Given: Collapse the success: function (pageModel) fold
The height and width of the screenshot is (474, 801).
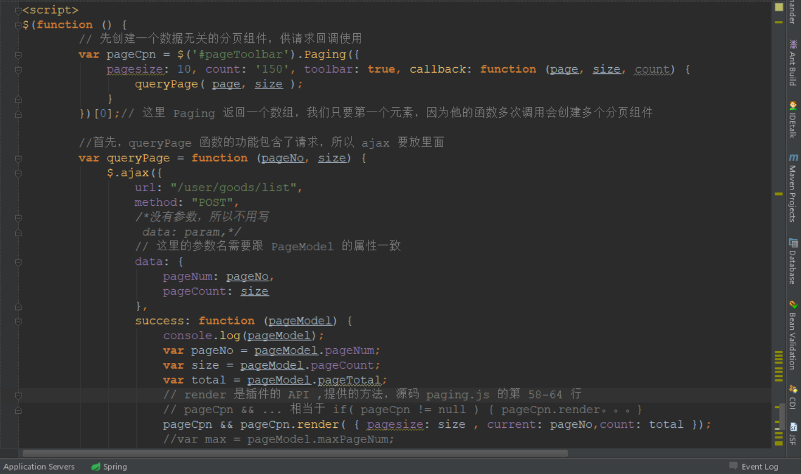Looking at the screenshot, I should [18, 321].
